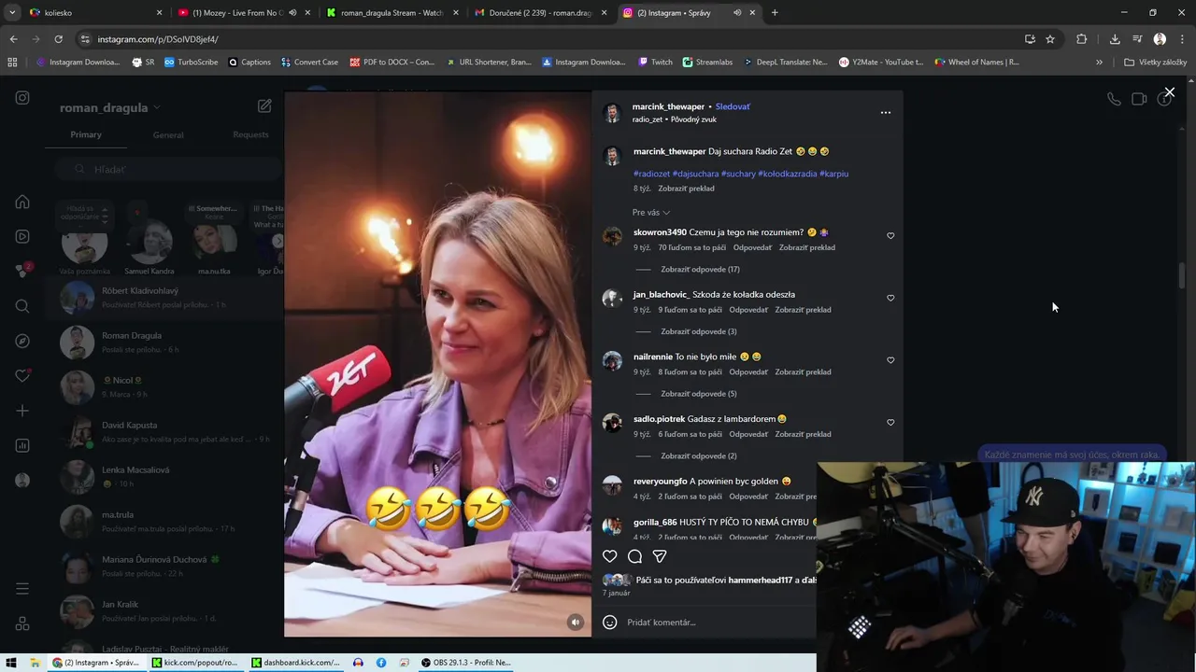Compose a new message with the pencil icon

[x=264, y=106]
